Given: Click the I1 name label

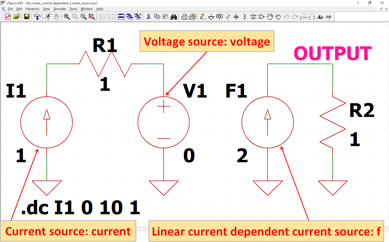Looking at the screenshot, I should click(x=16, y=91).
